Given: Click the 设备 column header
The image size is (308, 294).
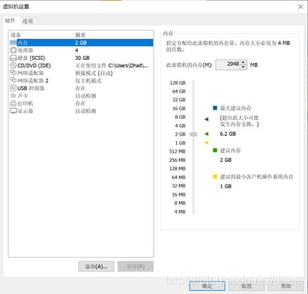Looking at the screenshot, I should tap(16, 35).
